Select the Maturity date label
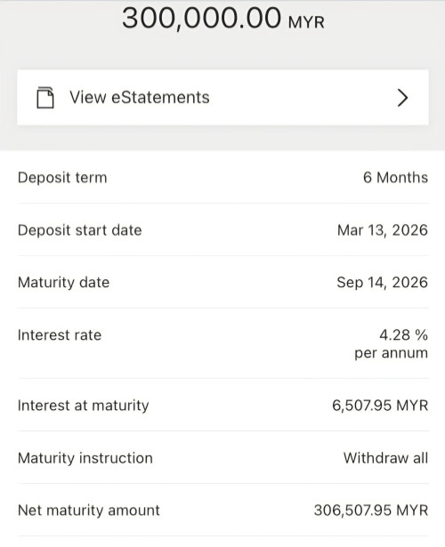The width and height of the screenshot is (445, 547). click(x=63, y=282)
